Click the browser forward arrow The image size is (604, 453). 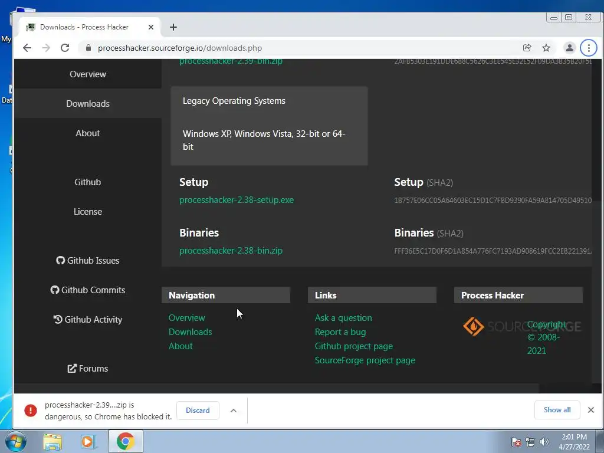coord(46,48)
